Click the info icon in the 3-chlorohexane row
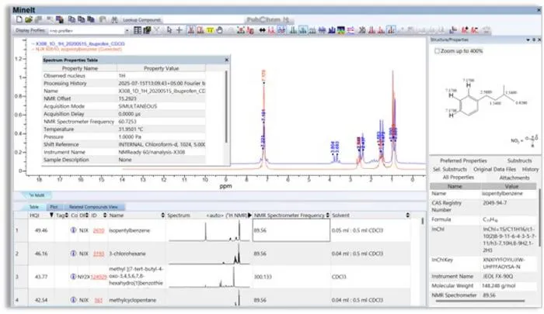This screenshot has width=544, height=314. 73,253
